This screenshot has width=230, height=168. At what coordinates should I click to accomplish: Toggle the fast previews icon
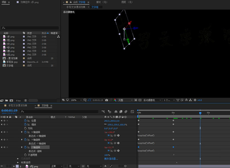tap(182, 100)
